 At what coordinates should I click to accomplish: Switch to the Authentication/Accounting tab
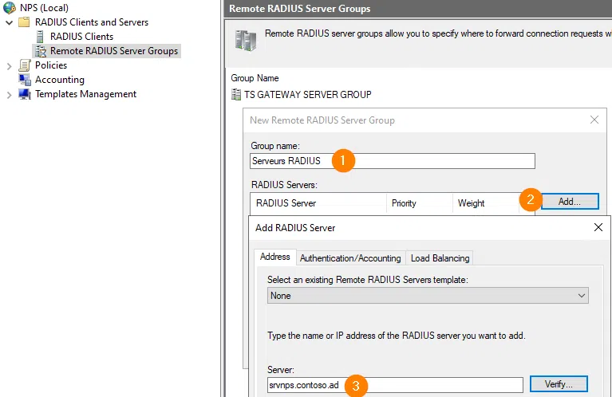tap(349, 258)
